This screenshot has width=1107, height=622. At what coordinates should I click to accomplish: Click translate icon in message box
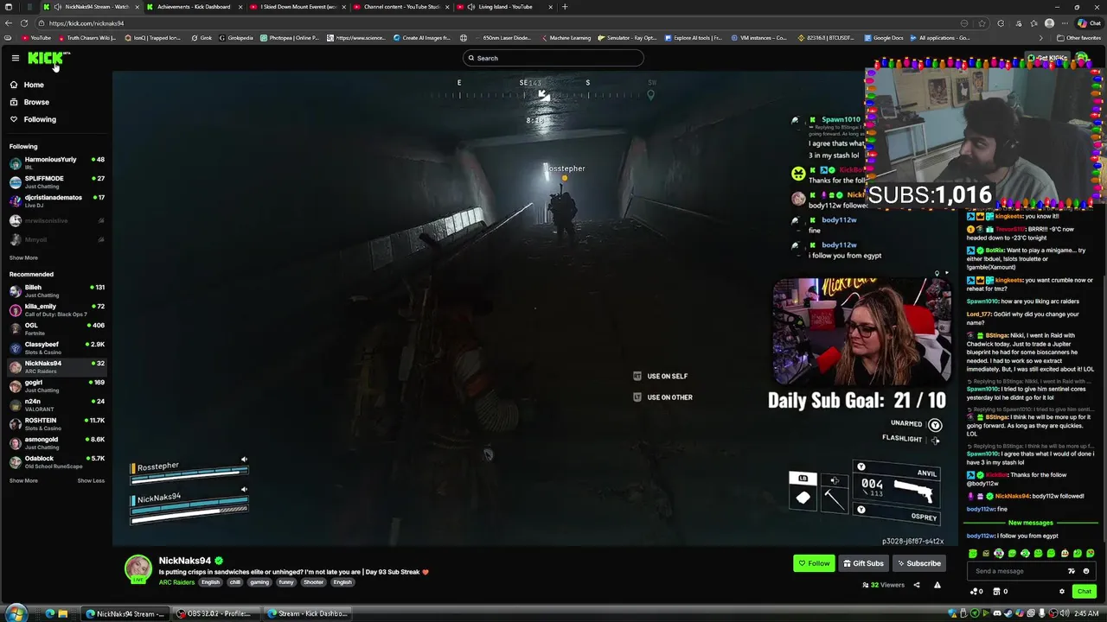(1072, 571)
